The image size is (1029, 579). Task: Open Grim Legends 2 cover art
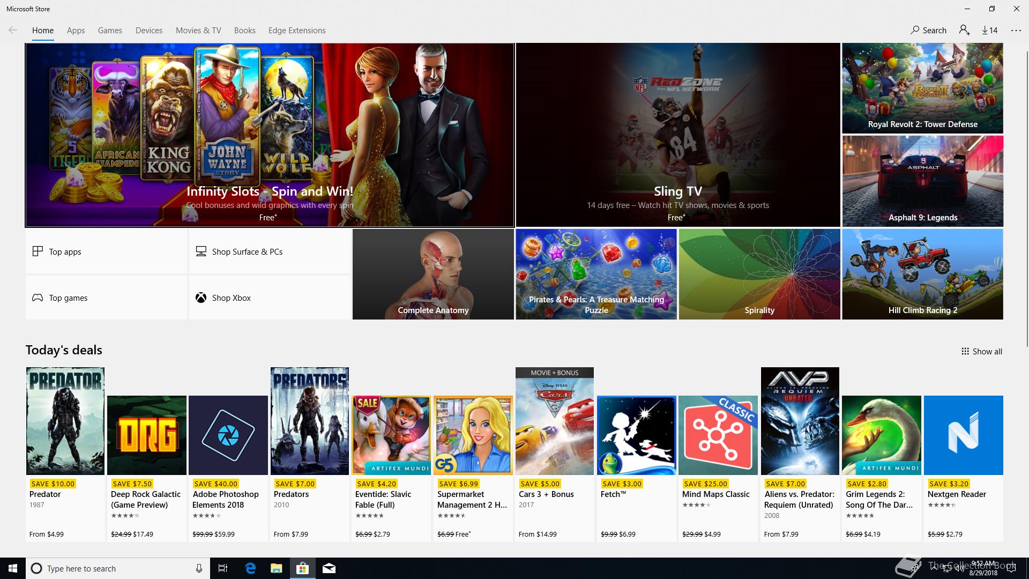(882, 435)
